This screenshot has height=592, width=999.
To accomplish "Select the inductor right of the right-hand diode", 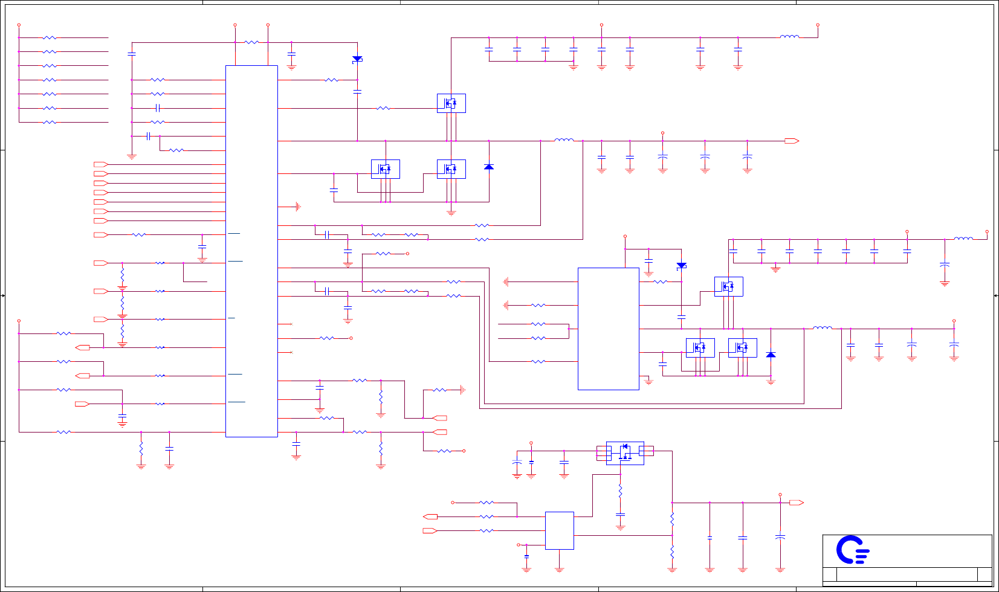I will (822, 327).
